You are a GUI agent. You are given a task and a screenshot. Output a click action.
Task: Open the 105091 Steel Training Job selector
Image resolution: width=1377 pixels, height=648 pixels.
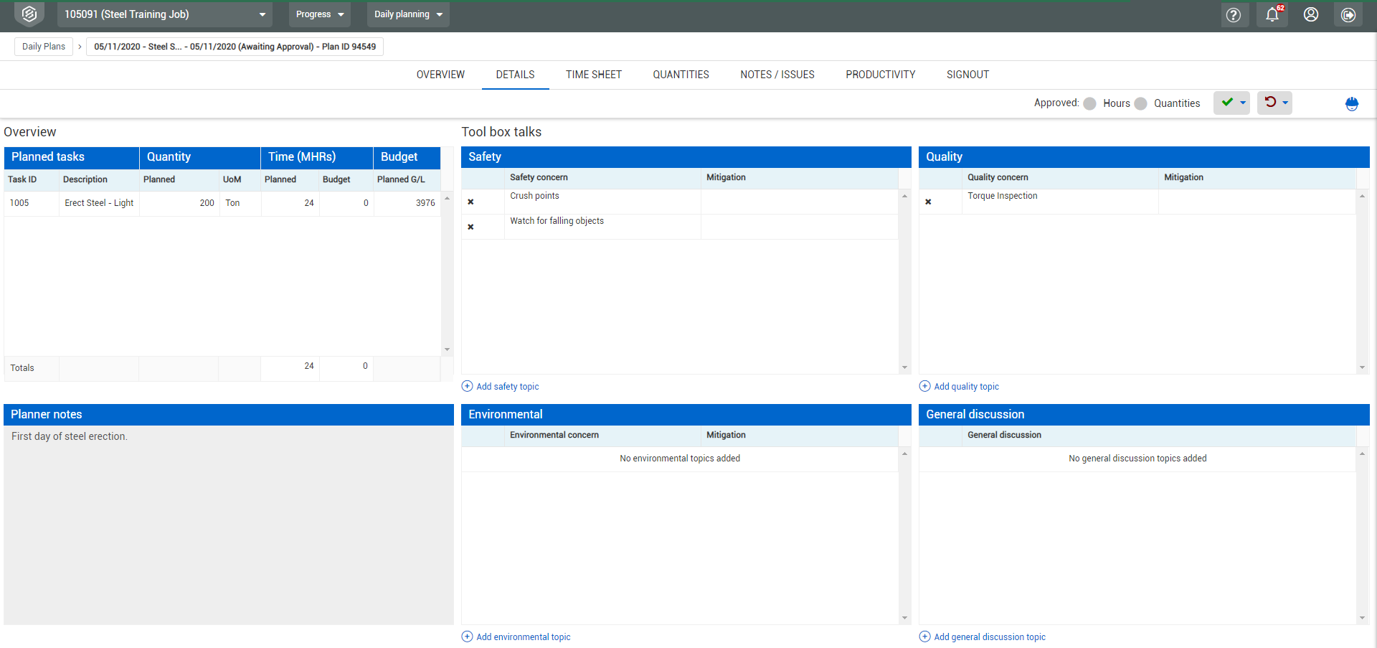(x=165, y=14)
